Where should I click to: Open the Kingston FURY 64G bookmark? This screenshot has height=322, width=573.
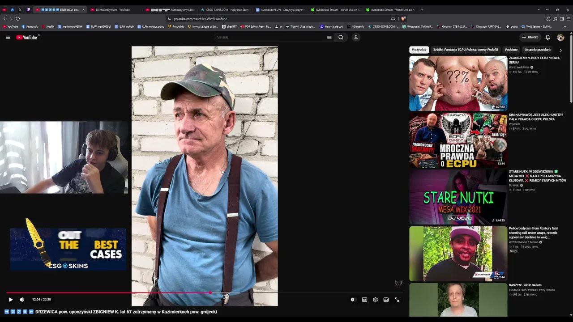pyautogui.click(x=486, y=26)
